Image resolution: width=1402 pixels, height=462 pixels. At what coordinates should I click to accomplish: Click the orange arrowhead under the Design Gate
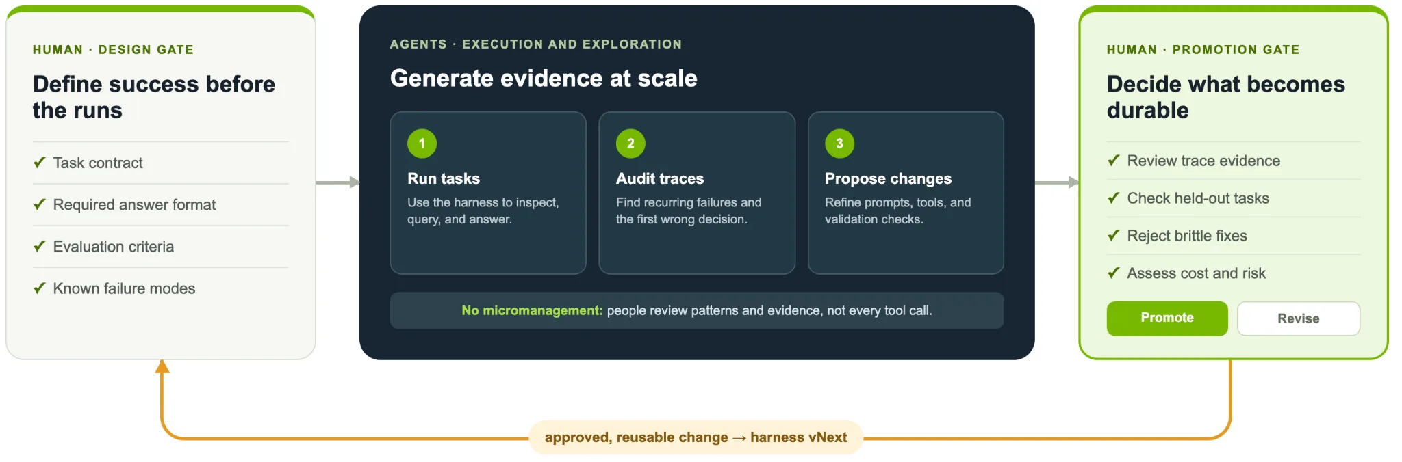(x=162, y=367)
